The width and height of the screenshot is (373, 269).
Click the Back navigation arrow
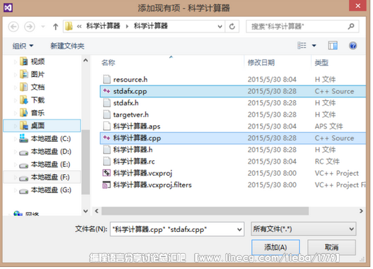13,27
